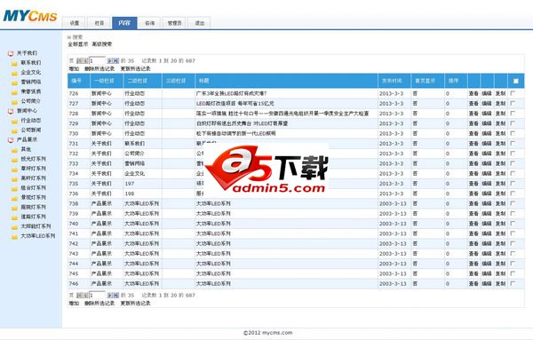Click 查看 for record 727

(473, 103)
